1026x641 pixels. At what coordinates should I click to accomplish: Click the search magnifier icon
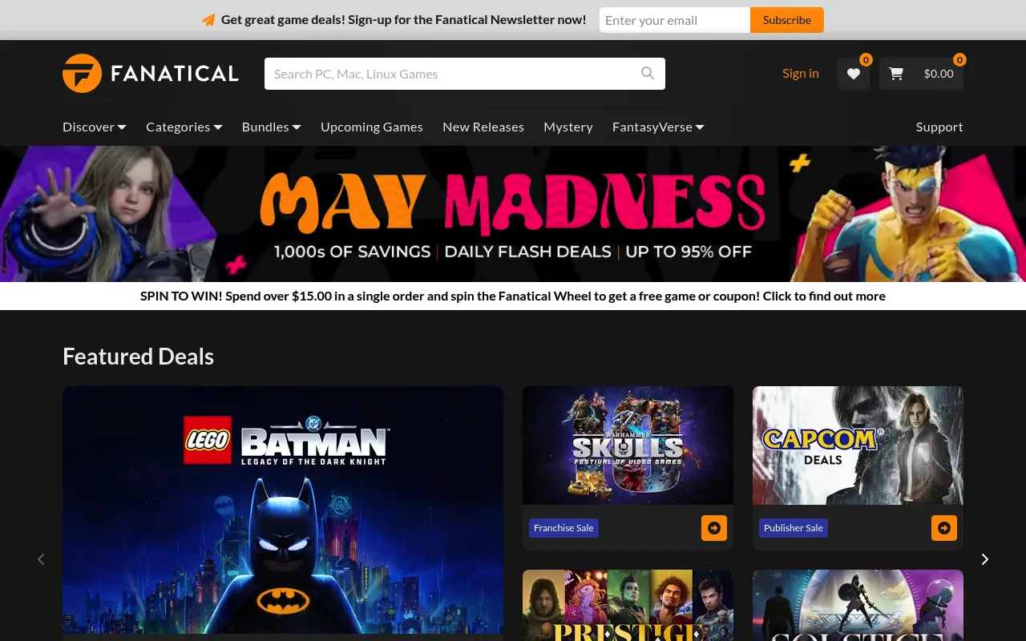point(648,74)
